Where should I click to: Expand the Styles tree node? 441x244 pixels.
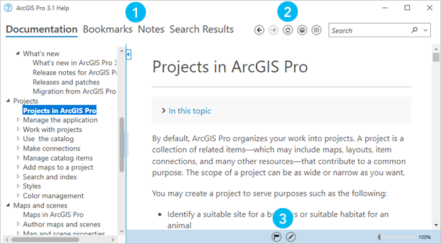point(18,186)
